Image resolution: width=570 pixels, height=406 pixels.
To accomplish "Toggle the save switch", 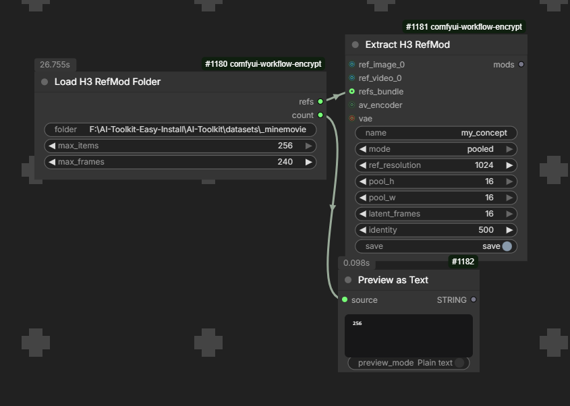I will point(507,246).
